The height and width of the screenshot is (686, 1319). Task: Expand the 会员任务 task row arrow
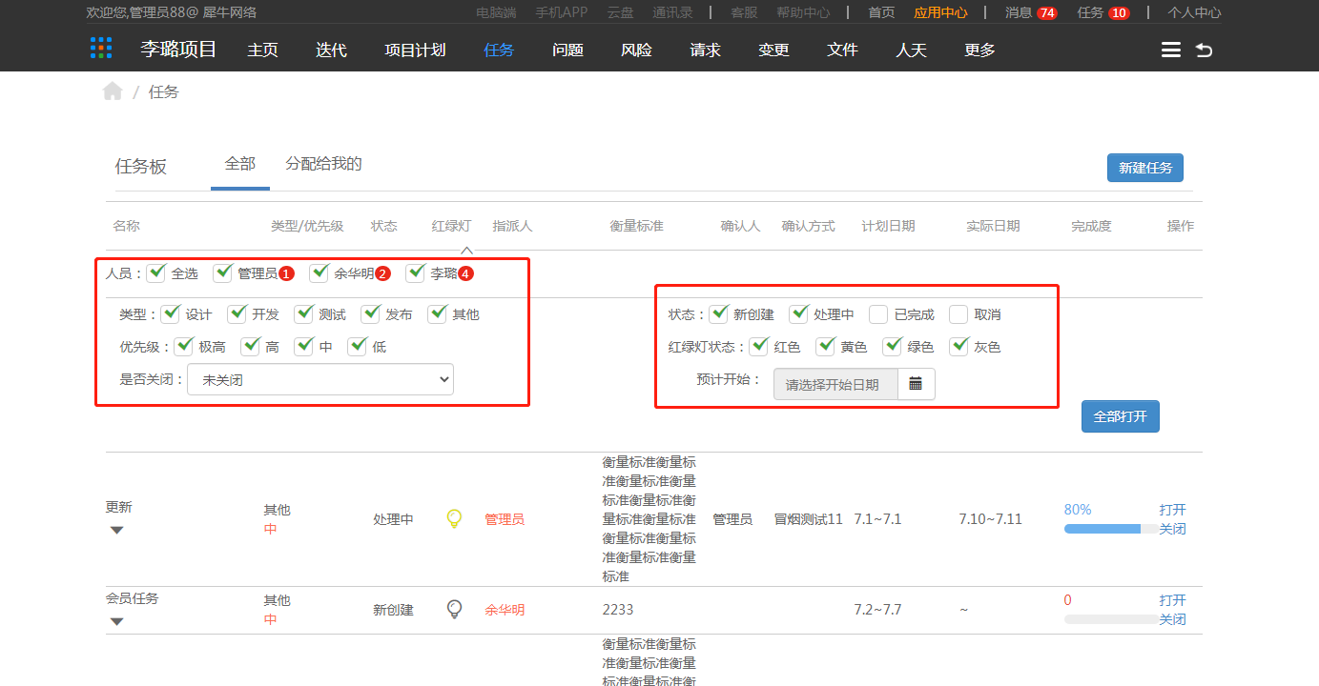(116, 621)
